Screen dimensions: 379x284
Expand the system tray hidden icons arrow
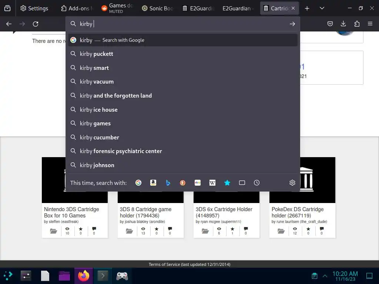click(325, 276)
